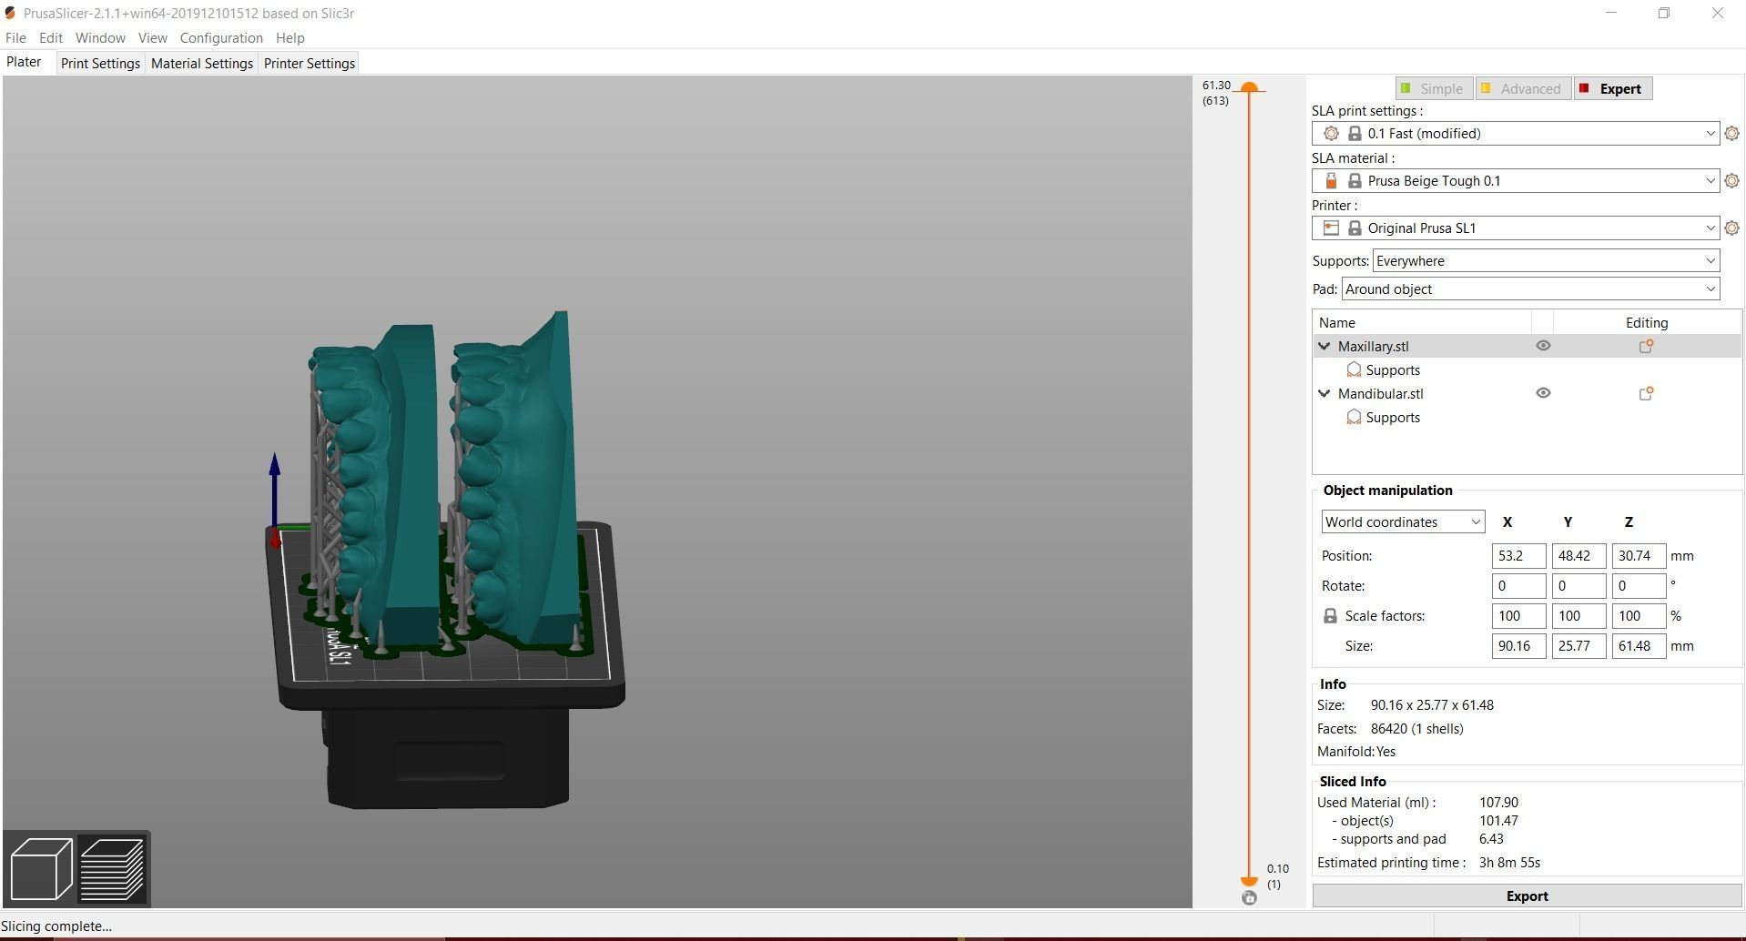Click the resin bottle material icon
This screenshot has height=941, width=1746.
tap(1331, 181)
